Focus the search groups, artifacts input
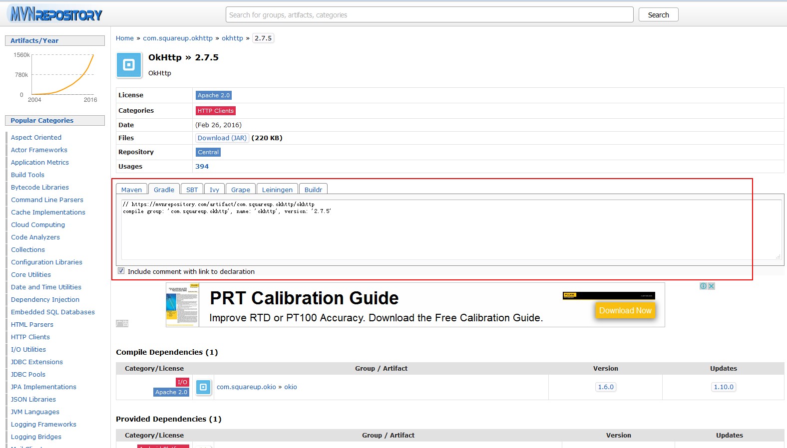 tap(429, 15)
